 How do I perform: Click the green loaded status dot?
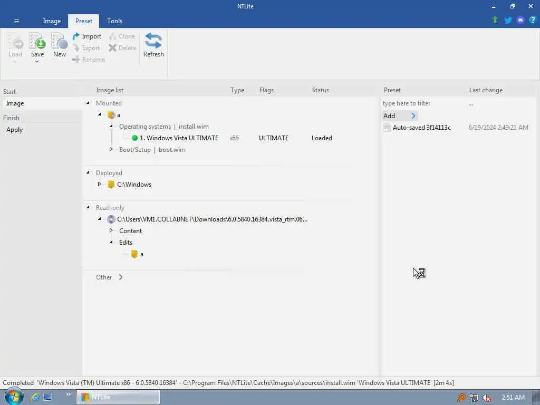[134, 138]
